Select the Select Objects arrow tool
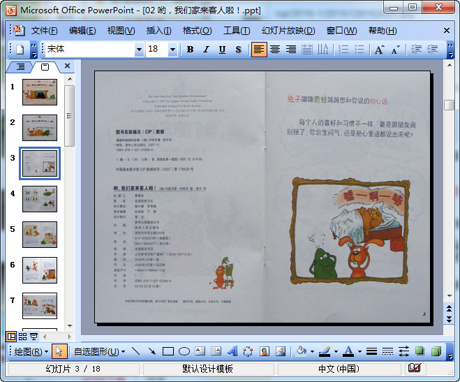460x382 pixels. (59, 351)
